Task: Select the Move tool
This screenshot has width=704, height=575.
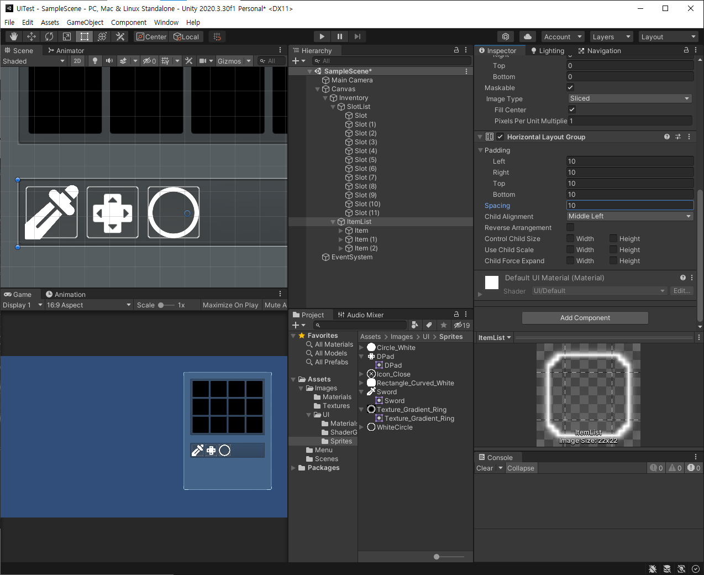Action: coord(31,36)
